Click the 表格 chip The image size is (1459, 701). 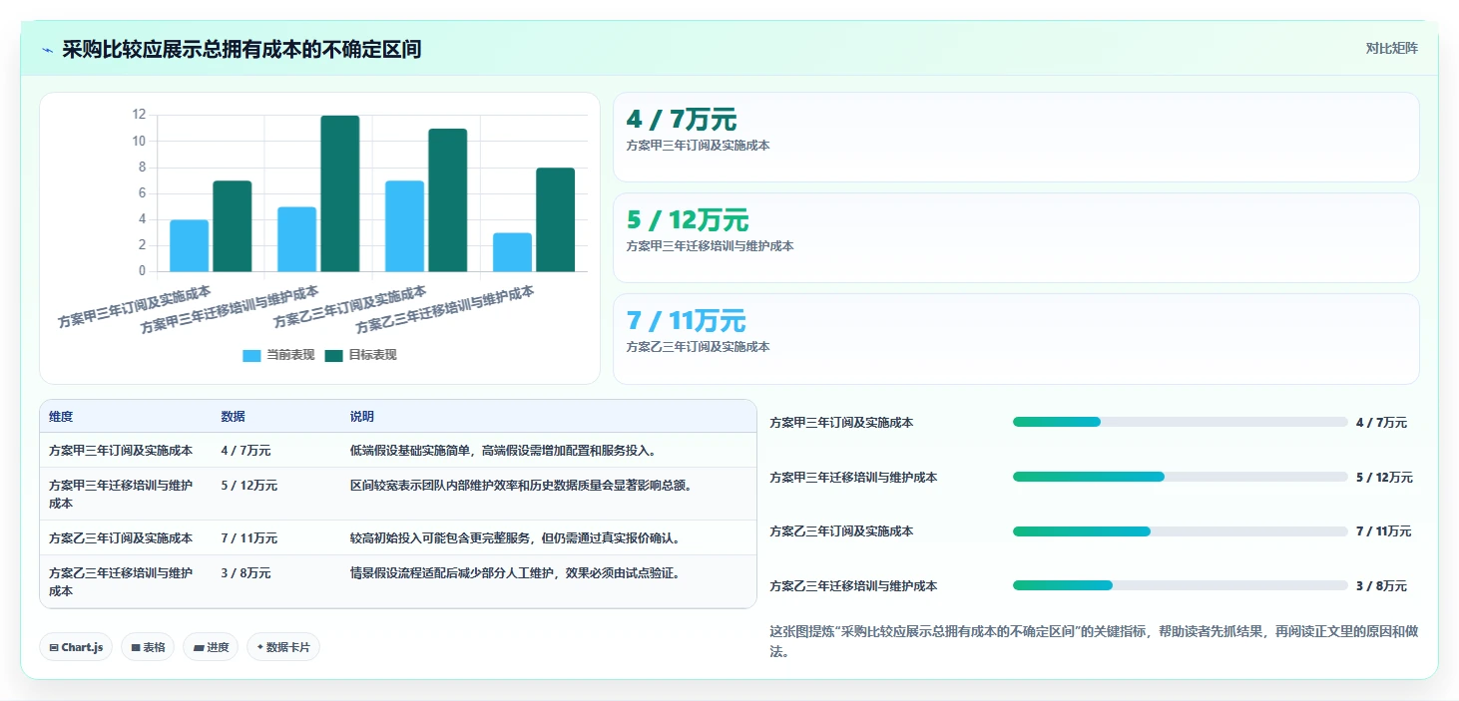pyautogui.click(x=148, y=647)
